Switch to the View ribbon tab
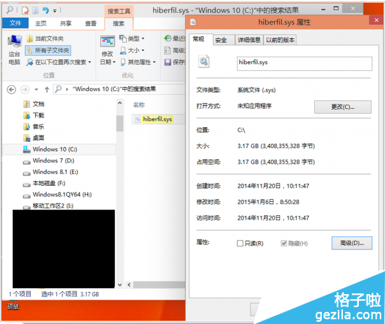The image size is (385, 324). coord(91,24)
